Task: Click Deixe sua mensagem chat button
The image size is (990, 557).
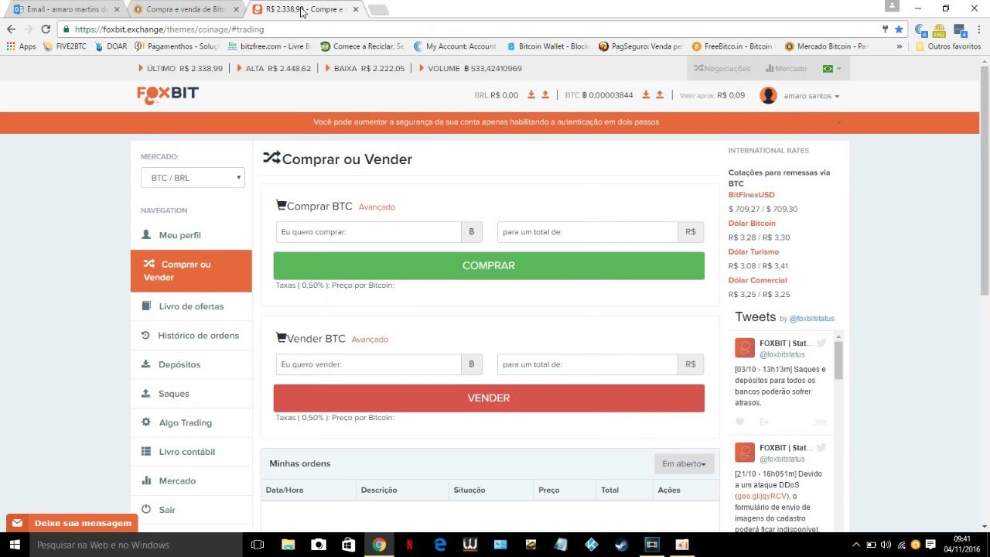Action: point(71,523)
